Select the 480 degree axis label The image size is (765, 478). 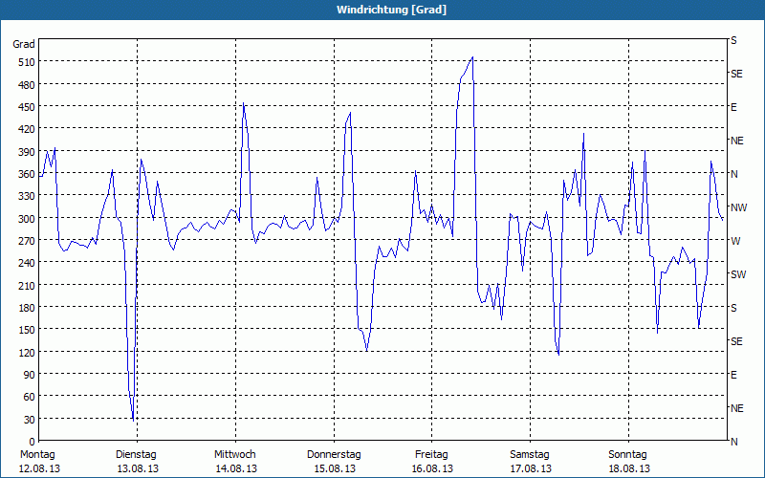point(28,85)
